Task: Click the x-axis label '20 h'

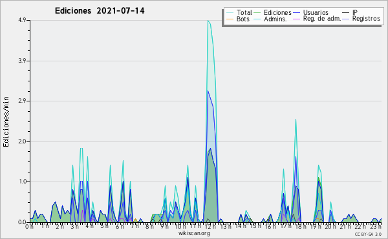Action: tap(331, 226)
